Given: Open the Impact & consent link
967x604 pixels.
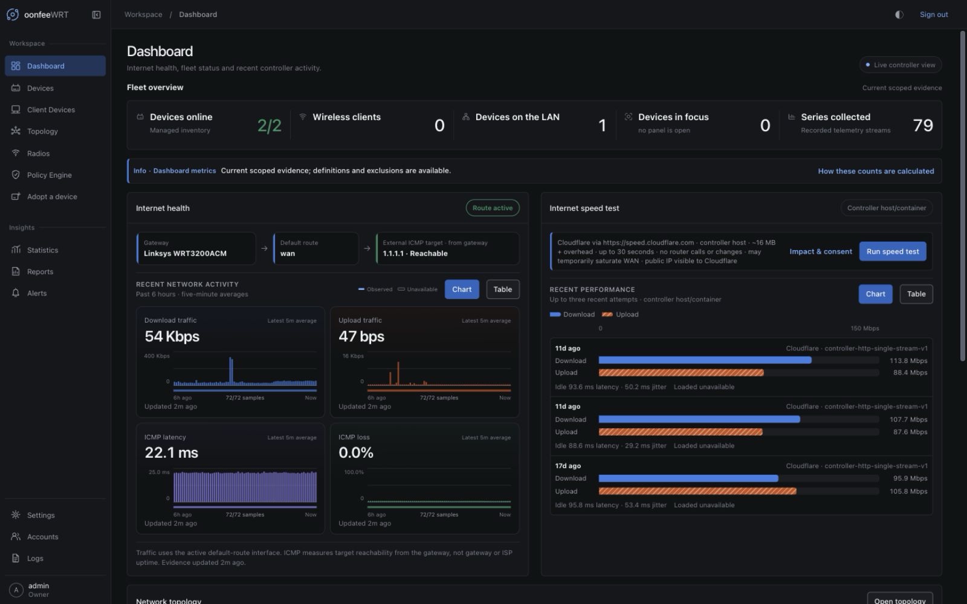Looking at the screenshot, I should (x=821, y=252).
